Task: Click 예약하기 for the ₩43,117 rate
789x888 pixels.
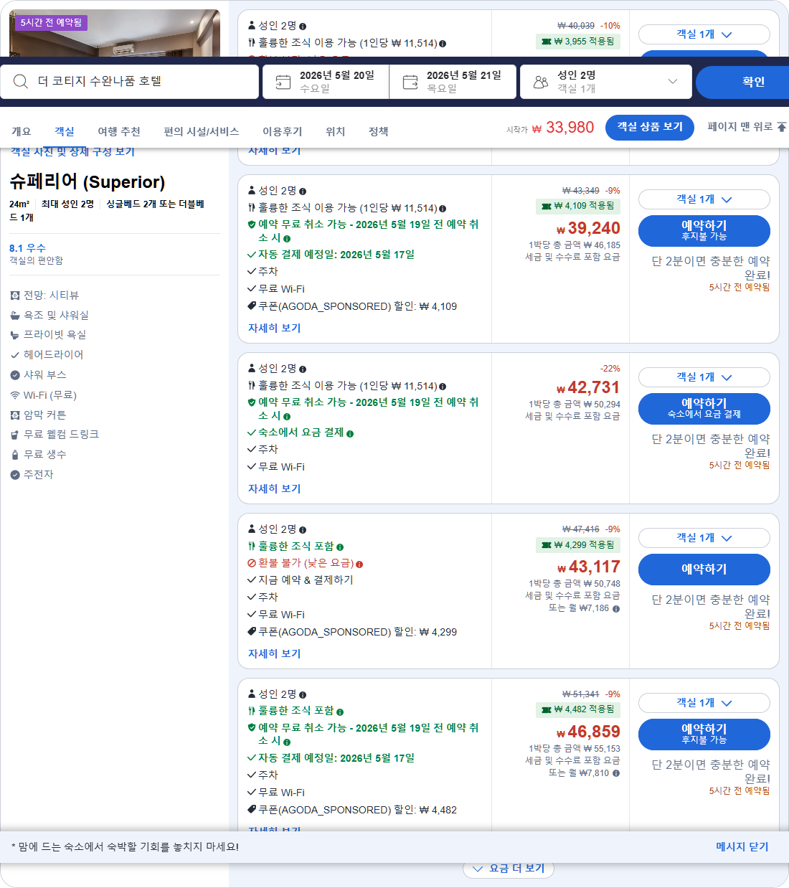Action: pyautogui.click(x=704, y=570)
